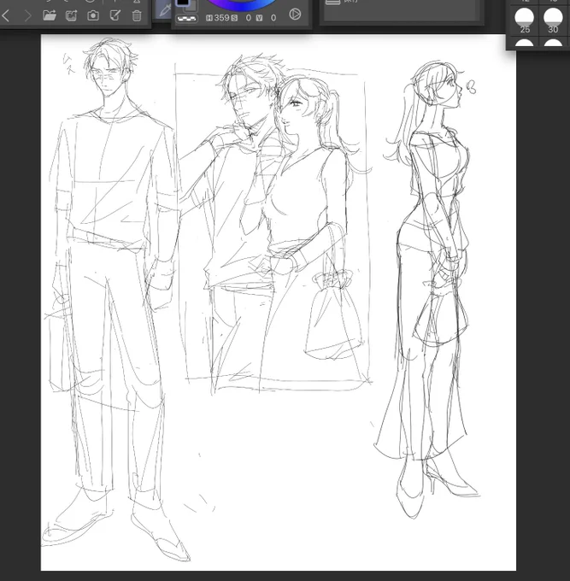Click the forward arrow in the history panel
This screenshot has width=570, height=581.
(x=28, y=15)
